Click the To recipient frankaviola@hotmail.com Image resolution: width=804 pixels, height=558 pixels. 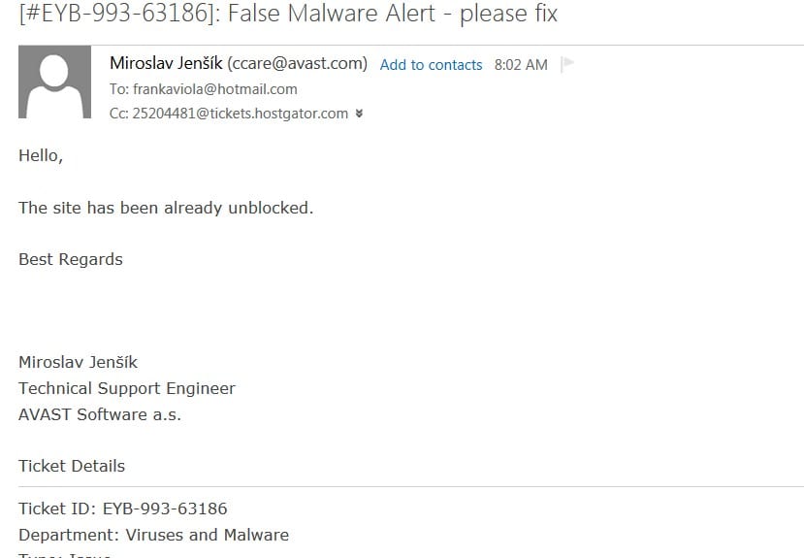pos(215,89)
